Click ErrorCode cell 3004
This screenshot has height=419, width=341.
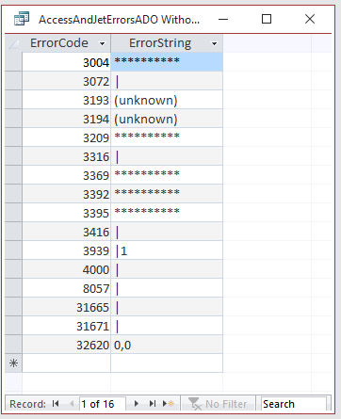pyautogui.click(x=66, y=62)
